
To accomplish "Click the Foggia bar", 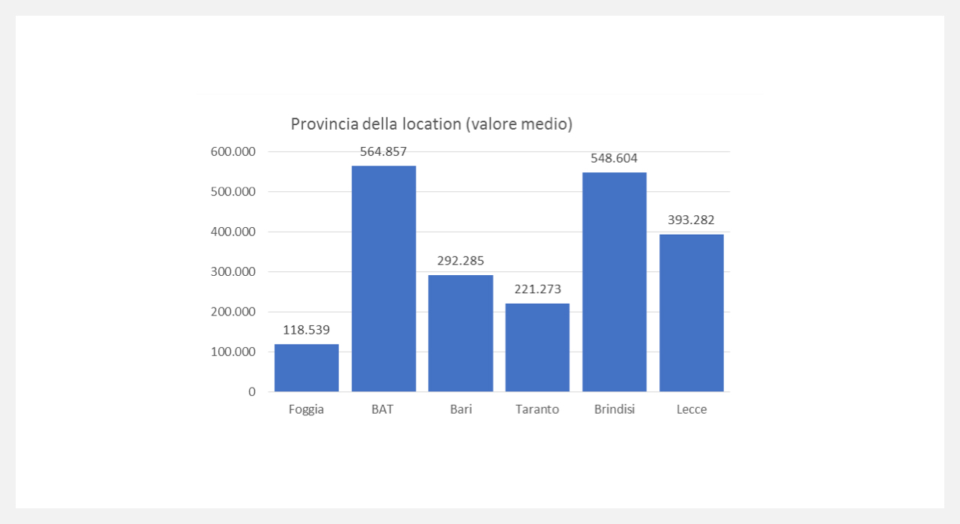I will 307,368.
